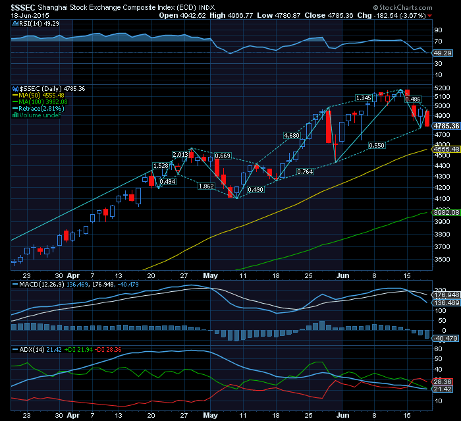Viewport: 461px width, 421px height.
Task: Click the May label on price chart axis
Action: point(211,275)
